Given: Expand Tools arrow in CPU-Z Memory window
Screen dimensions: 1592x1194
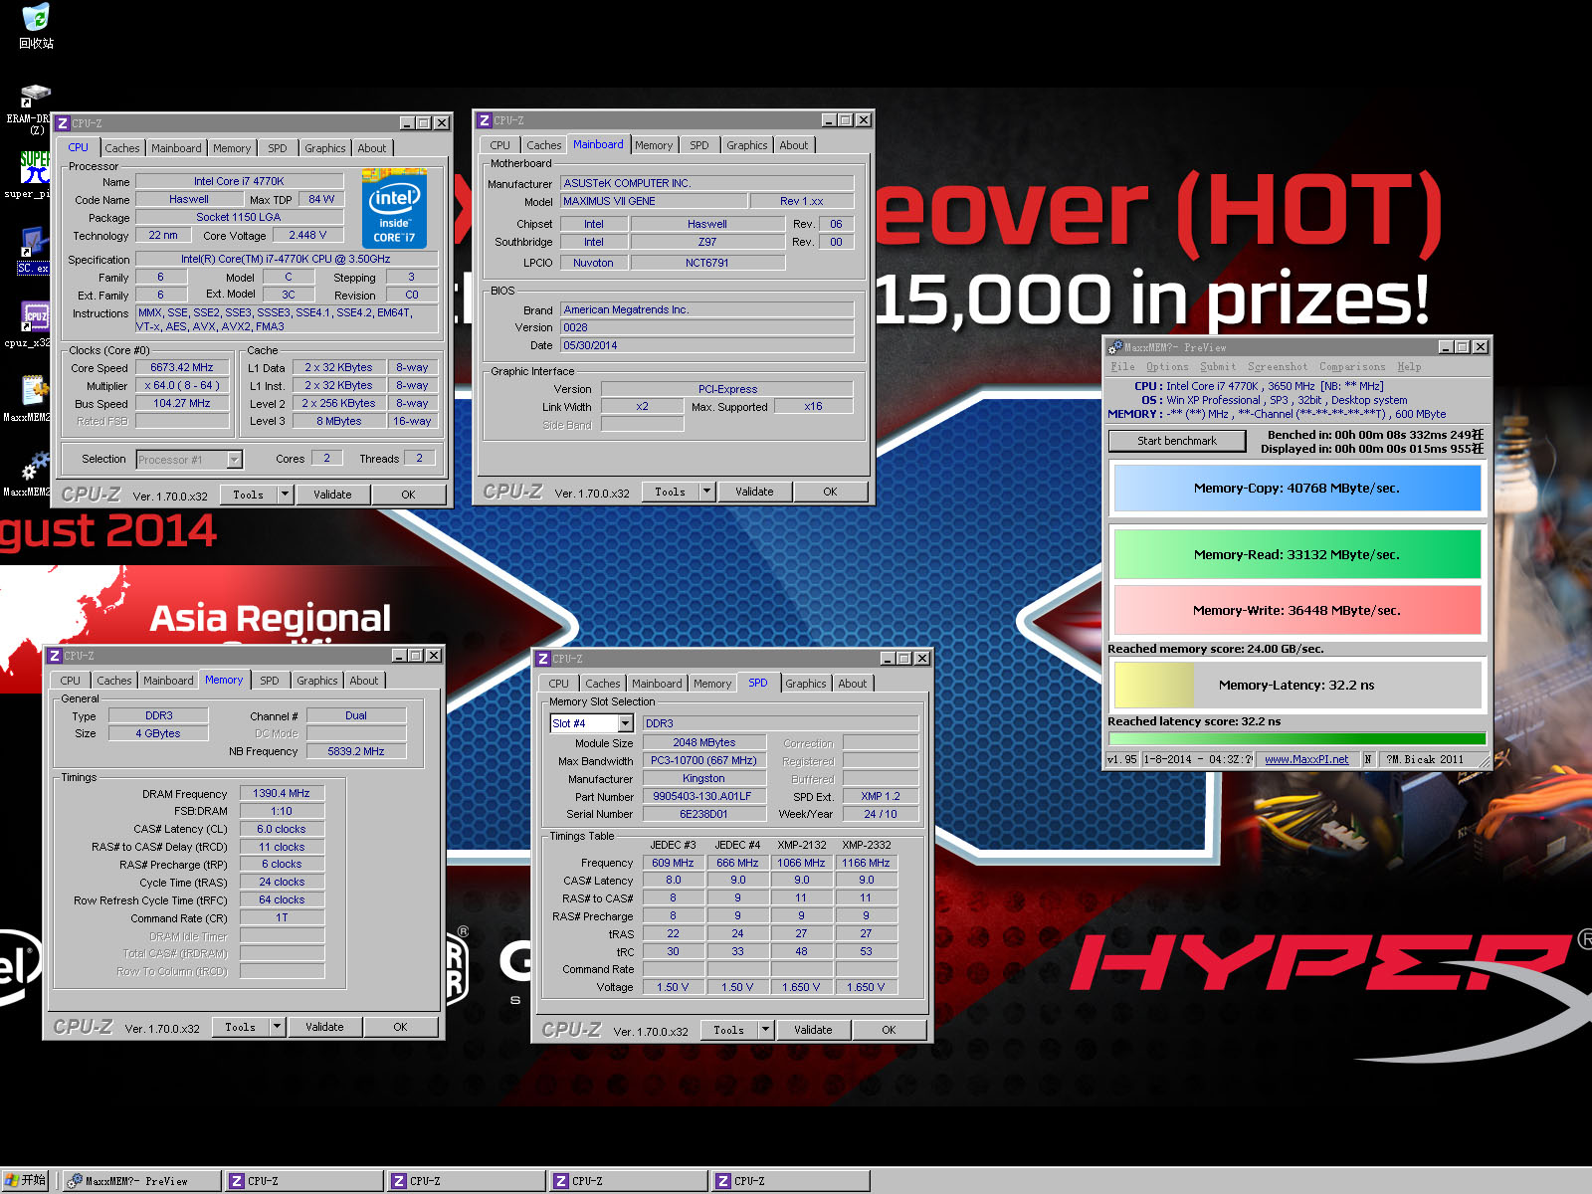Looking at the screenshot, I should point(277,1027).
